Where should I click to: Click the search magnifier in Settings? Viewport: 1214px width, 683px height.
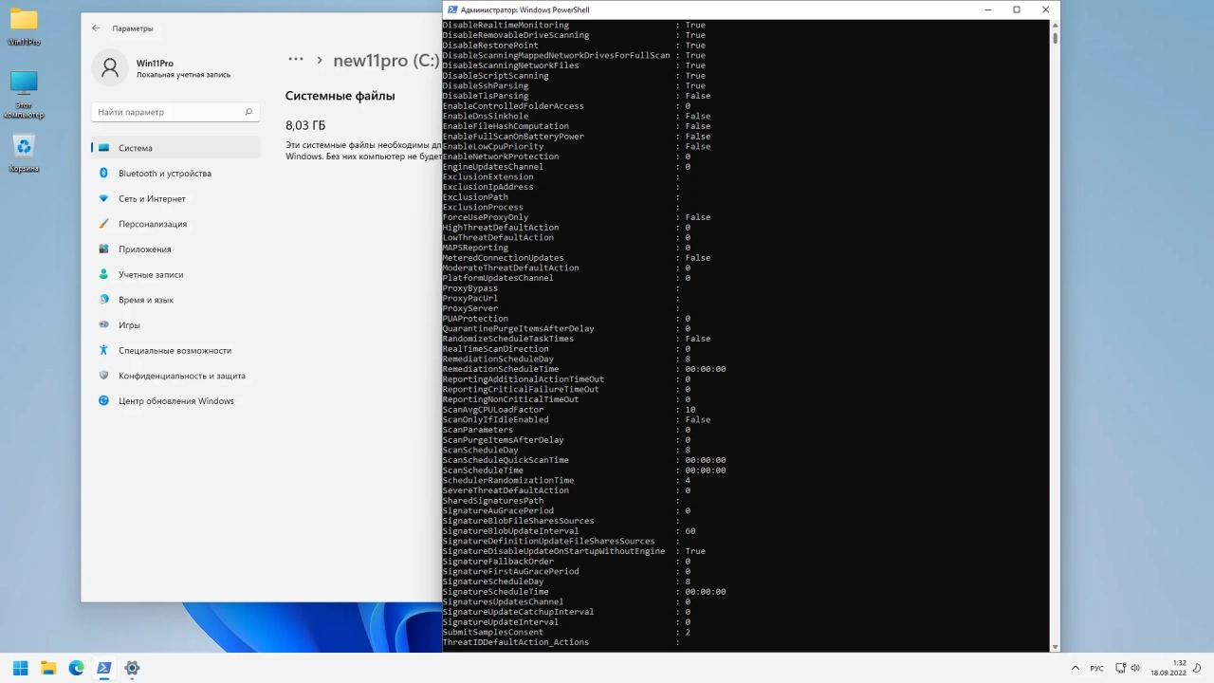(x=248, y=112)
